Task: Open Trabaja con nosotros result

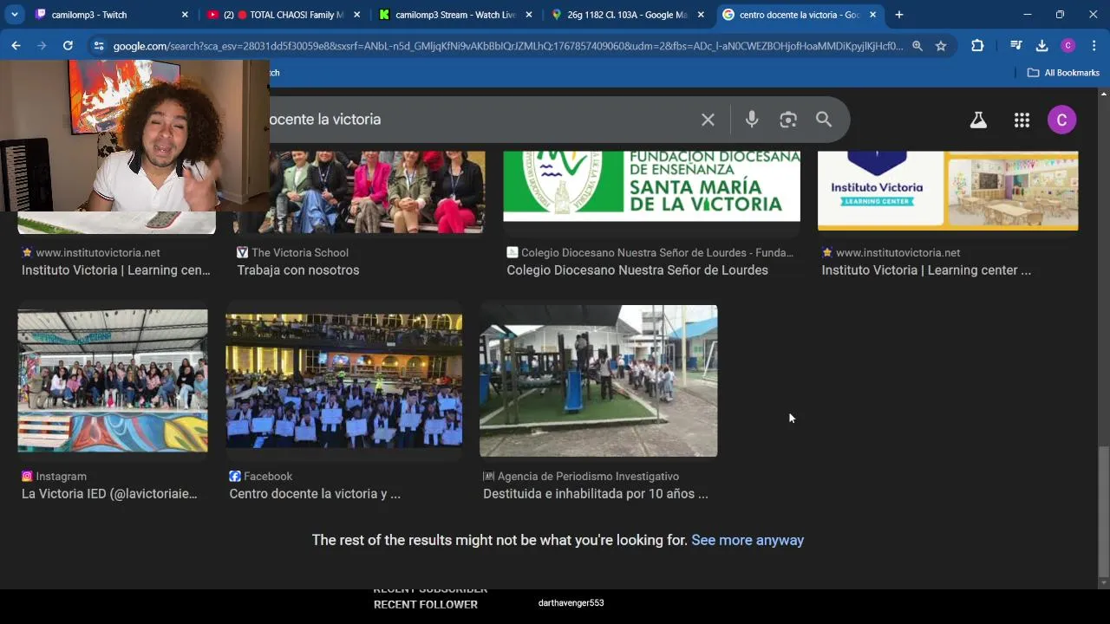Action: click(298, 270)
